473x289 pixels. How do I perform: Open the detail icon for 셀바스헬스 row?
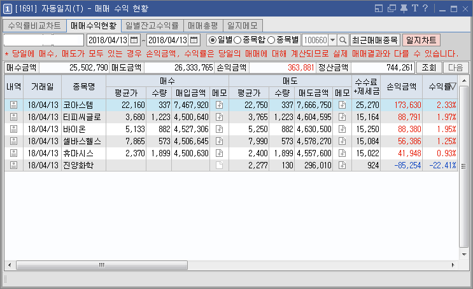(x=13, y=141)
